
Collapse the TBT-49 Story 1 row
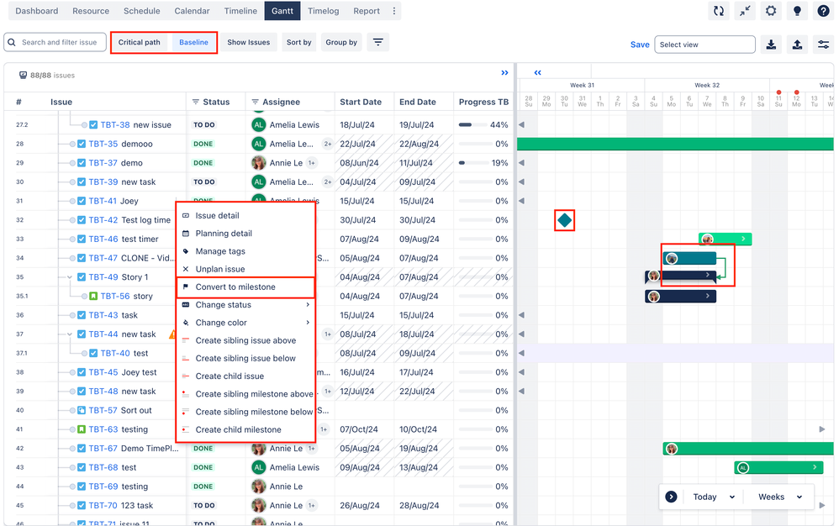point(70,277)
